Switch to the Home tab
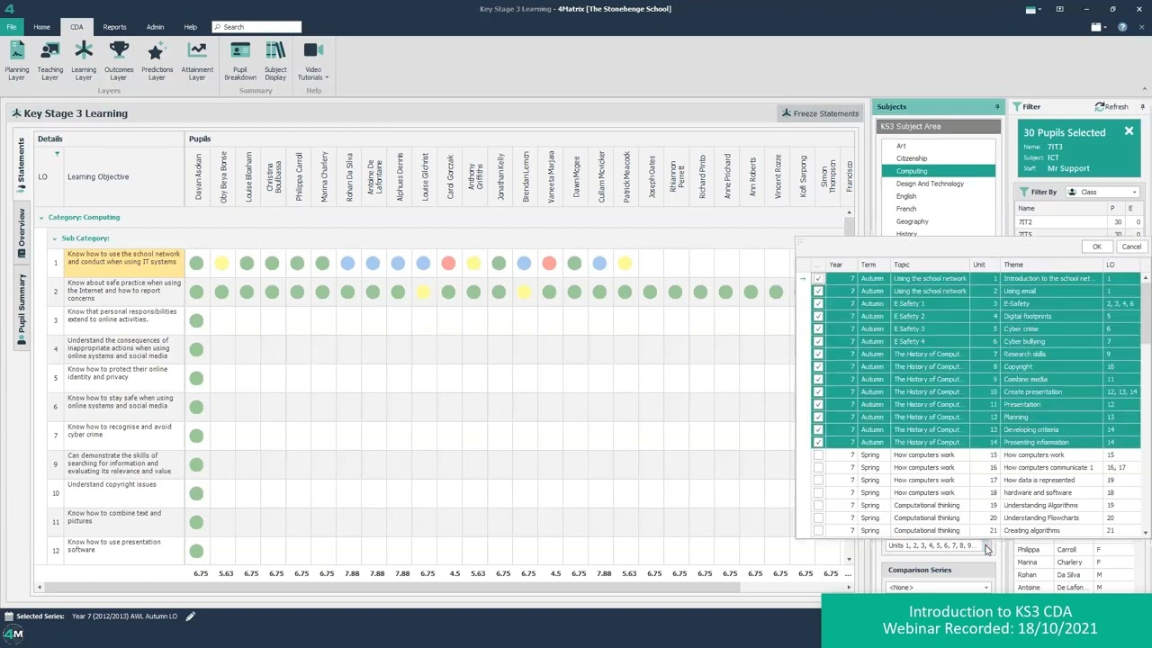Screen dimensions: 1152x648 (x=41, y=27)
